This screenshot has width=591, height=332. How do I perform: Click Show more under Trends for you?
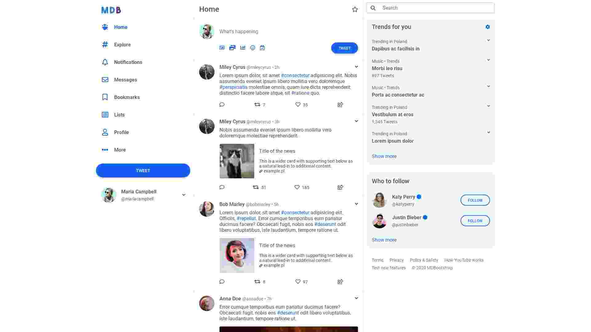tap(384, 156)
